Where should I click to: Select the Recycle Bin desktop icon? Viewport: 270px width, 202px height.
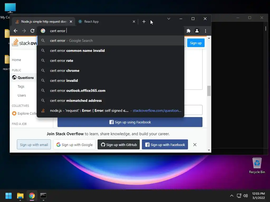tap(257, 165)
